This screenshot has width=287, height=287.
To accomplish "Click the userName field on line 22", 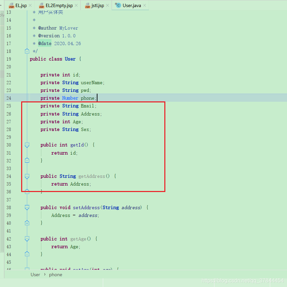I will coord(91,83).
